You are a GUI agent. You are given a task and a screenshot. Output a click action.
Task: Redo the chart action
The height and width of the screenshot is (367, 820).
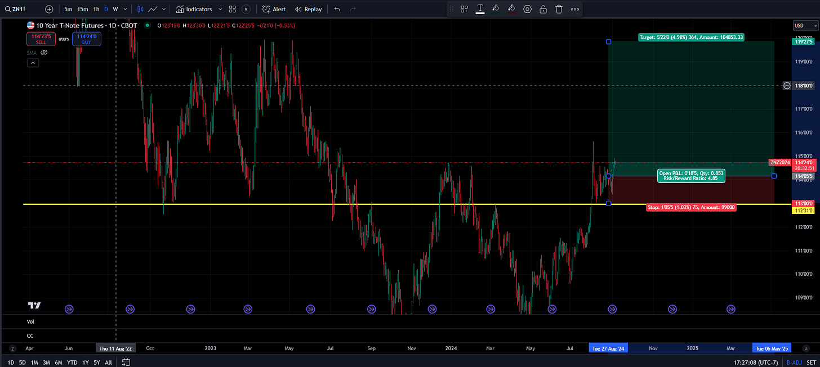point(353,9)
